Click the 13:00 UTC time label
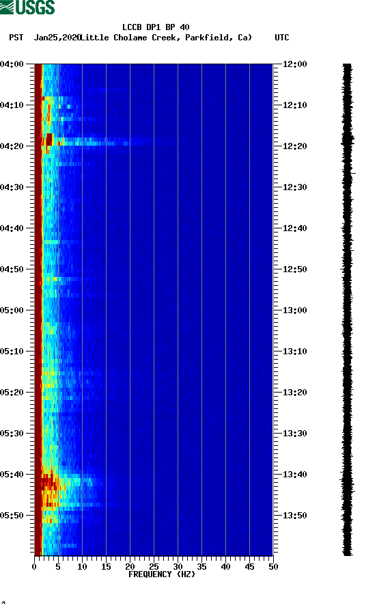This screenshot has height=610, width=377. pyautogui.click(x=295, y=310)
